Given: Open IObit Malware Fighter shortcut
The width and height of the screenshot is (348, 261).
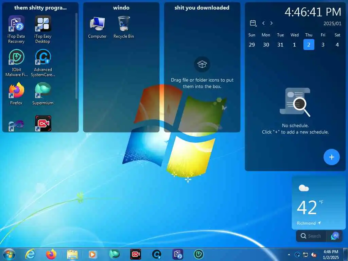Looking at the screenshot, I should (x=16, y=63).
